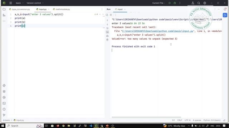Debug the current file with bug icon

(x=175, y=3)
